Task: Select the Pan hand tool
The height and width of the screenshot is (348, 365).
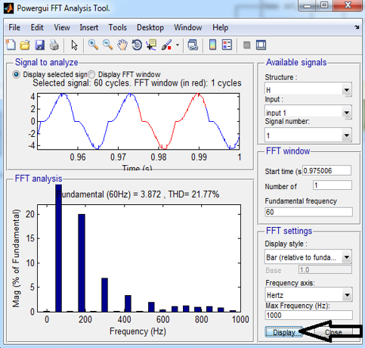Action: [x=122, y=45]
